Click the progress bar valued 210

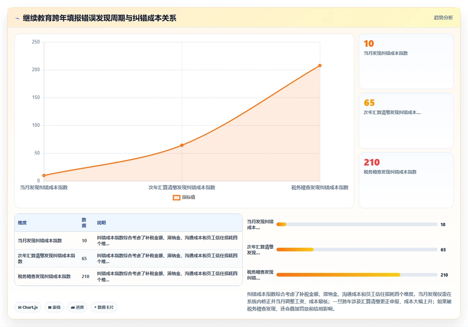click(x=357, y=275)
